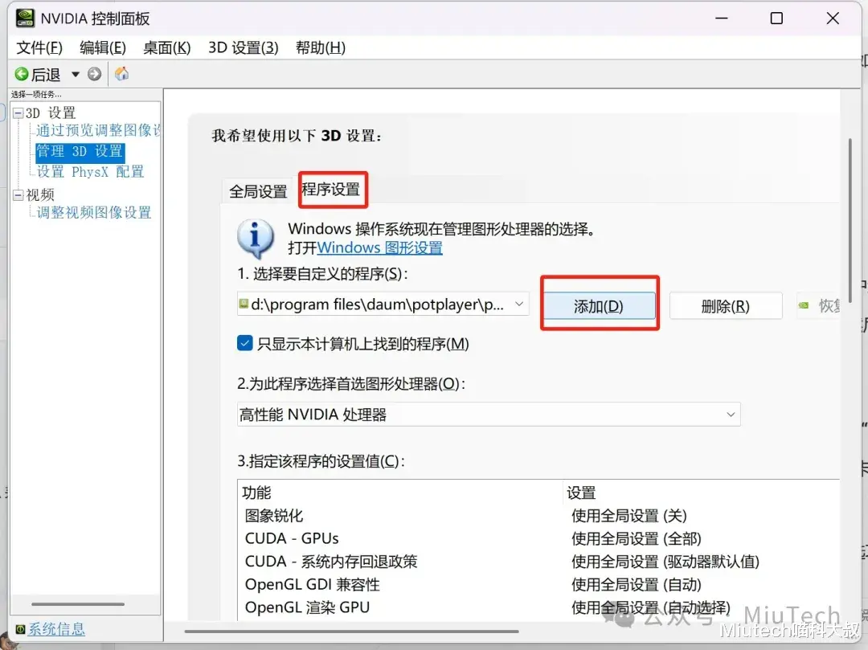Open the 文件(F) menu
This screenshot has width=868, height=650.
39,47
